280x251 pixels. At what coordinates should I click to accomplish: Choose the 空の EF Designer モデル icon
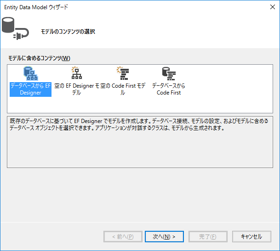coord(77,73)
